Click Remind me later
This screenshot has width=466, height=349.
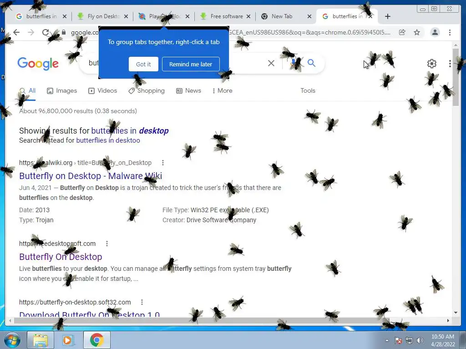tap(191, 64)
